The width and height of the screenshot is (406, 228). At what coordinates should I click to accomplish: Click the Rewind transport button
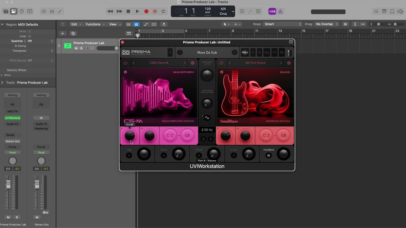[110, 11]
